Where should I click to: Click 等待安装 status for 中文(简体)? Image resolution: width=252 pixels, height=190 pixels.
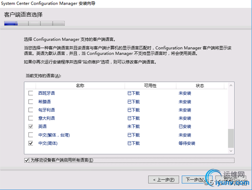(x=187, y=143)
